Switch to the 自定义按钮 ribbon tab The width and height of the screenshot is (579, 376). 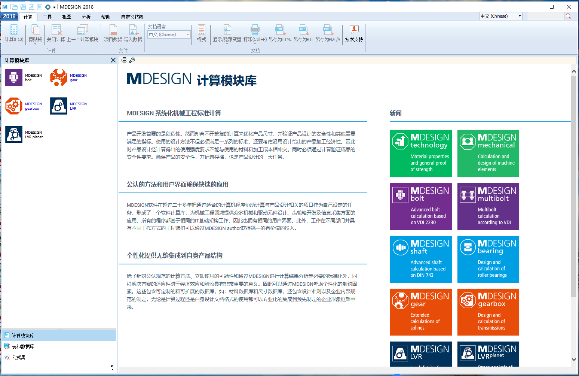click(x=132, y=17)
